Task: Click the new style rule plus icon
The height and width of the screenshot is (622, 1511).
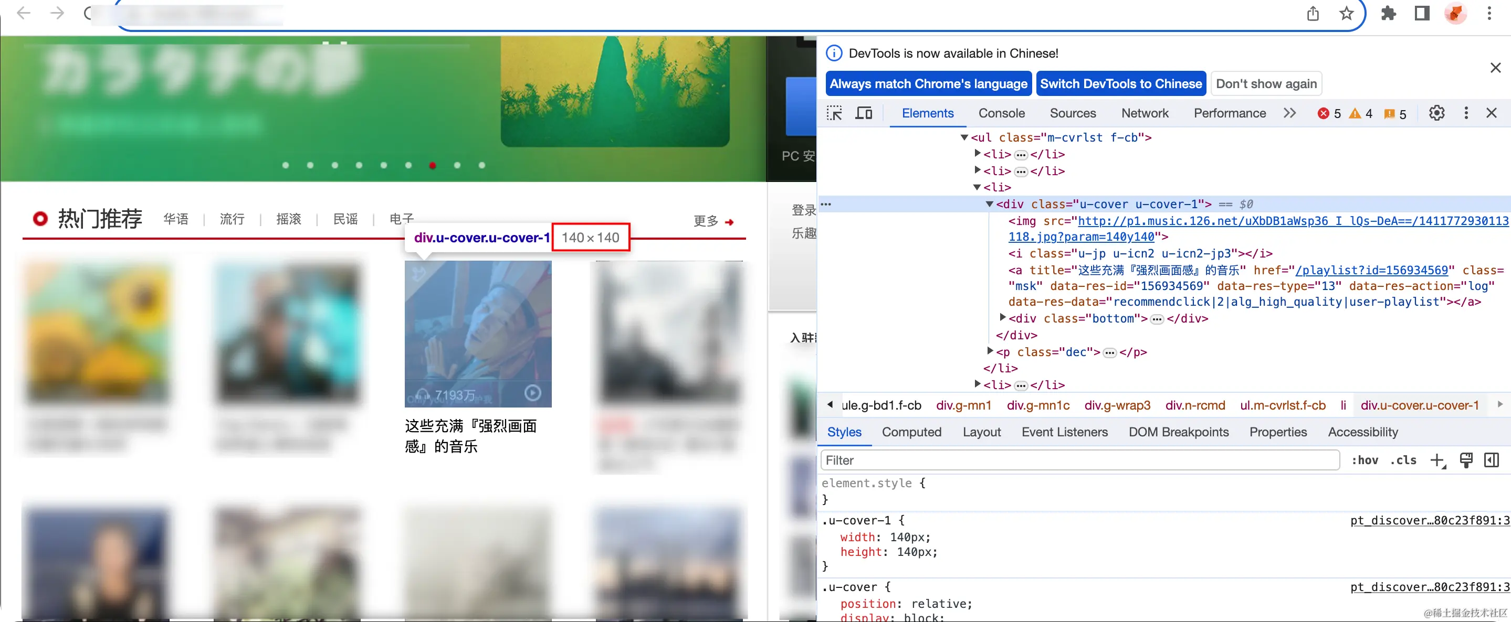Action: 1437,460
